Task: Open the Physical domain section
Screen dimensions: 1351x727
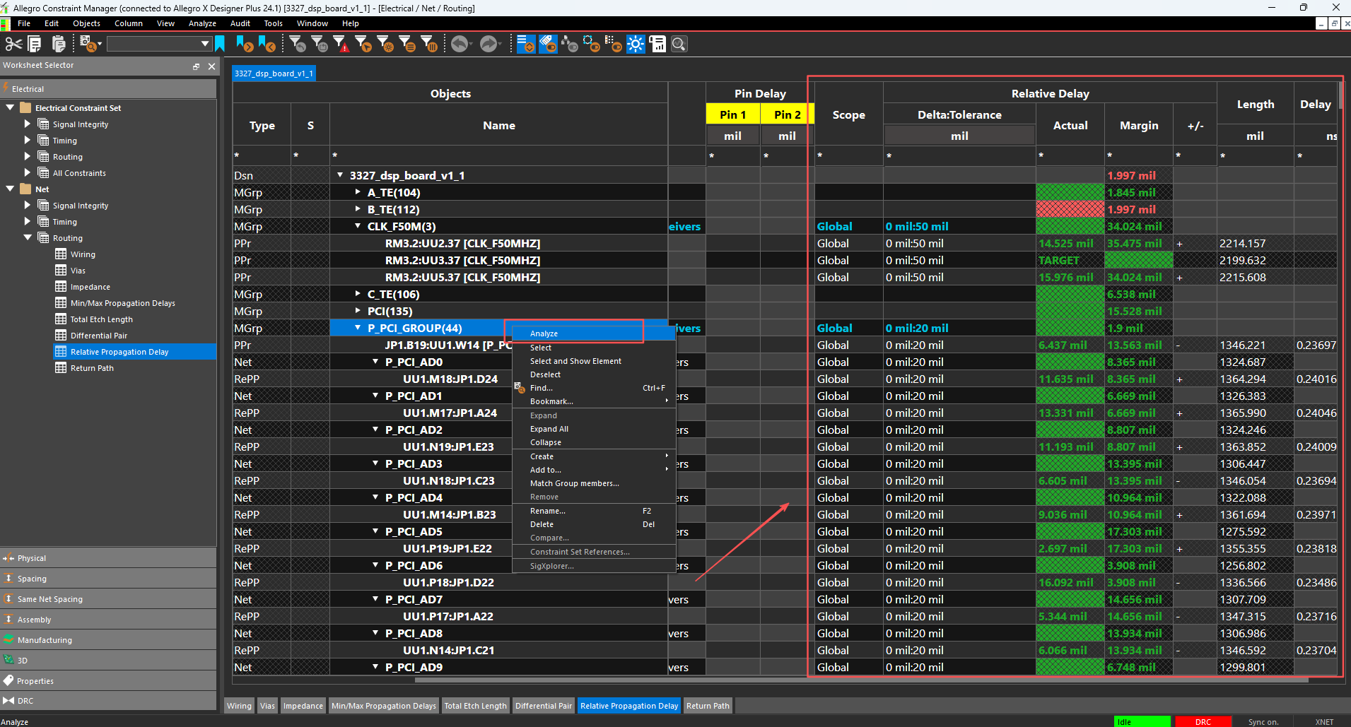Action: (x=32, y=558)
